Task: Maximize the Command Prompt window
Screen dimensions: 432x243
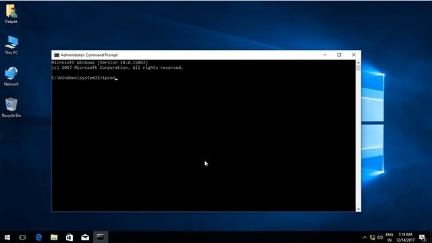Action: [x=339, y=55]
